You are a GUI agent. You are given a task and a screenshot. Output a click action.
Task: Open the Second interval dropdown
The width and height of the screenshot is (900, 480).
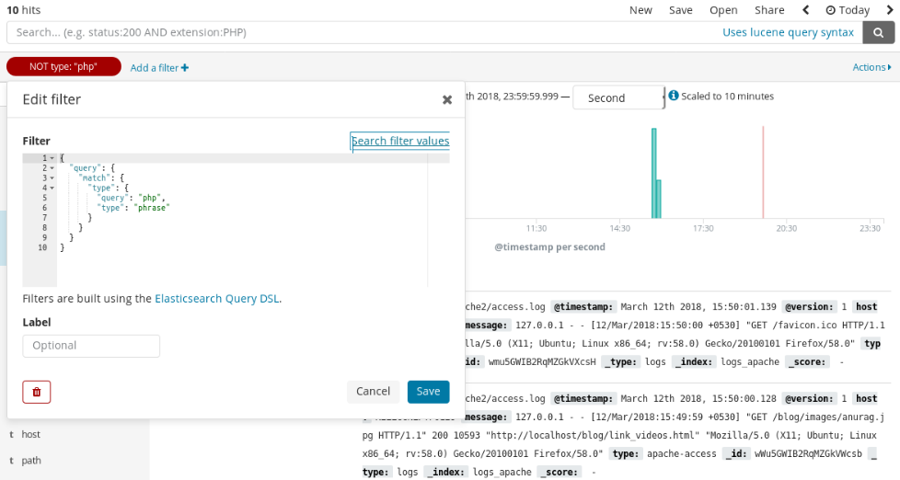tap(617, 97)
